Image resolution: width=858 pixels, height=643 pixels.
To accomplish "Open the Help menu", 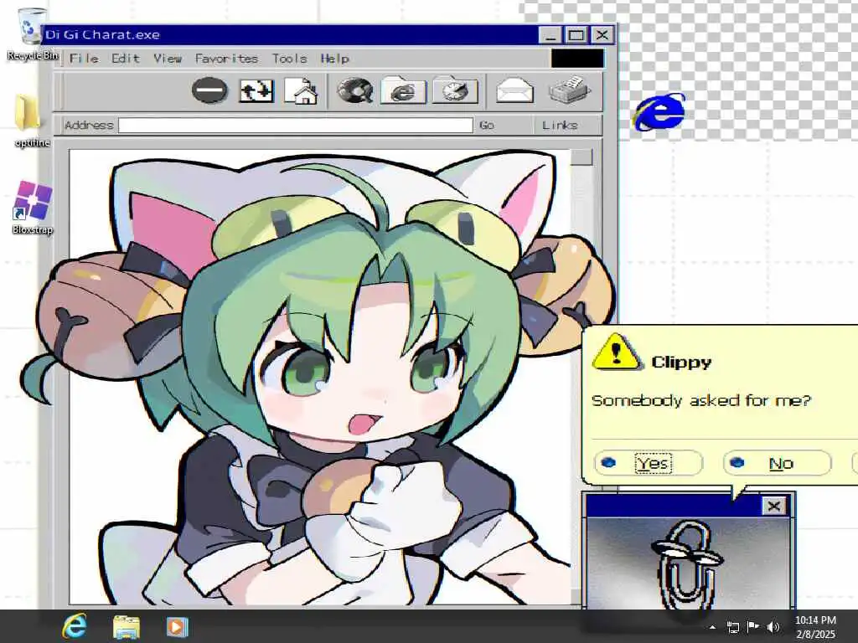I will coord(335,59).
